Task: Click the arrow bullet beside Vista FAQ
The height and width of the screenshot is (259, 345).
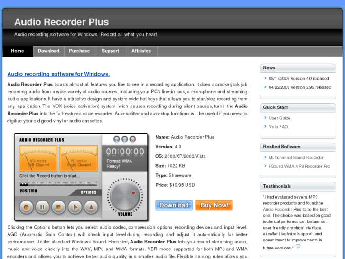Action: (x=265, y=126)
